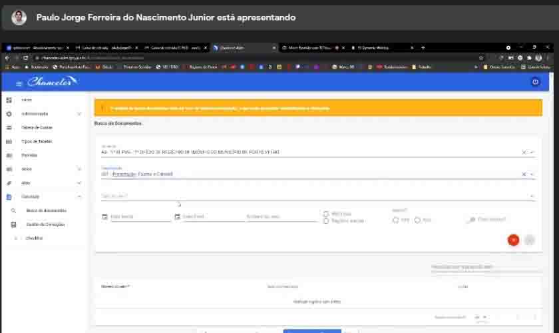Screen dimensions: 559x333
Task: Focus the Data Final date field
Action: [213, 216]
